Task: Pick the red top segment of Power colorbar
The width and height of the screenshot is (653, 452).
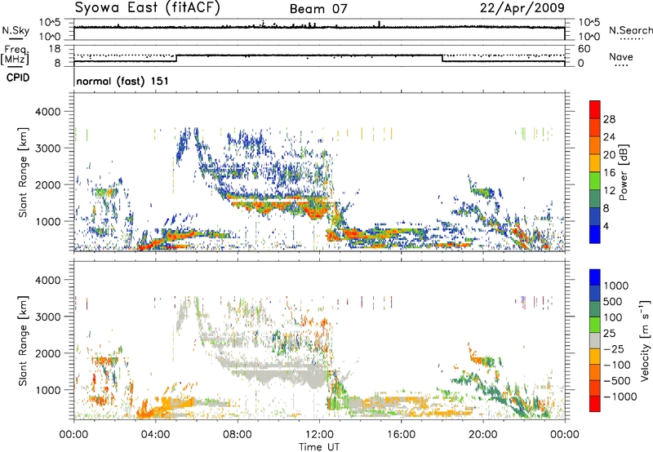Action: [x=595, y=110]
